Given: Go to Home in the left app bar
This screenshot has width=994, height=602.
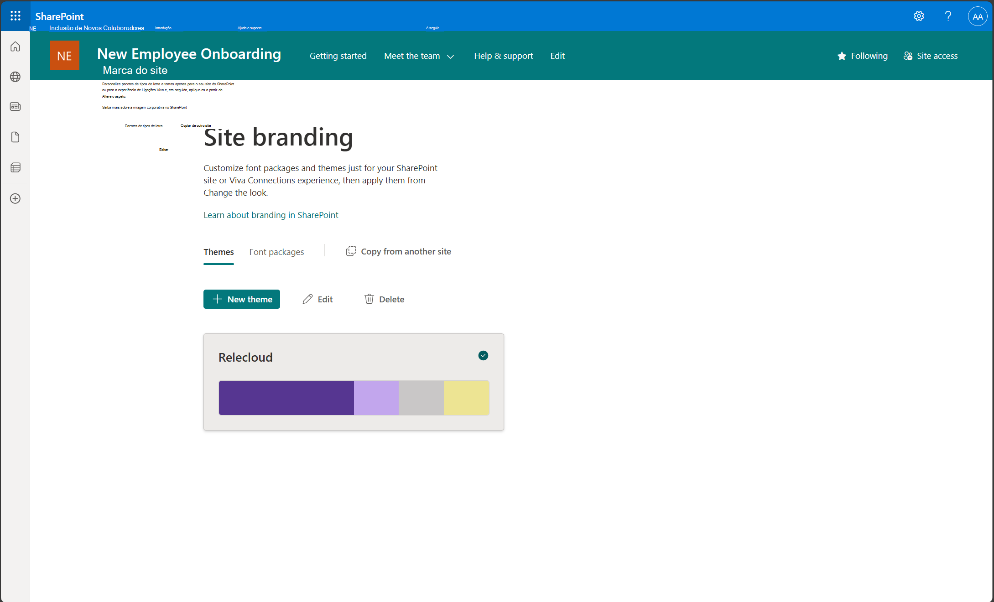Looking at the screenshot, I should pyautogui.click(x=16, y=47).
